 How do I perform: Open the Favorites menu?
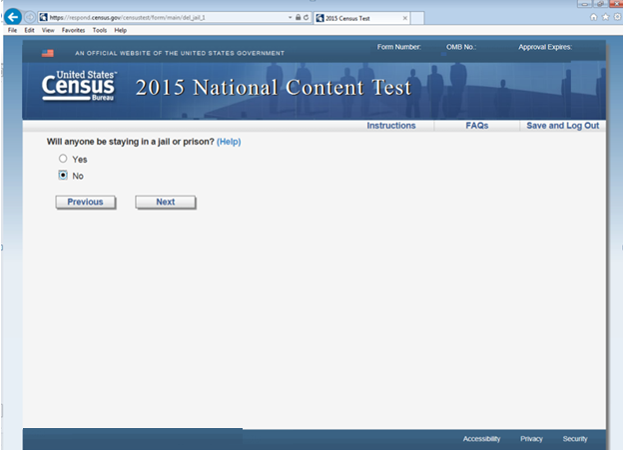pos(73,30)
